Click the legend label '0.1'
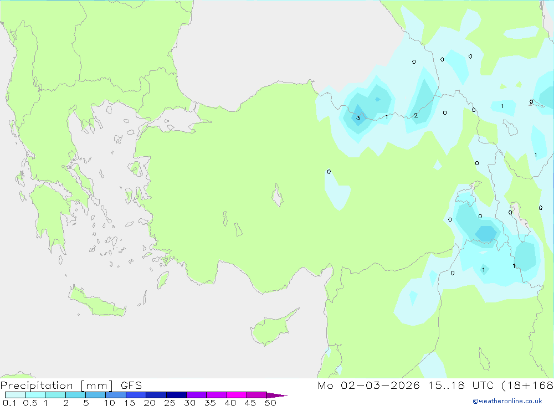Image resolution: width=554 pixels, height=406 pixels. click(9, 403)
